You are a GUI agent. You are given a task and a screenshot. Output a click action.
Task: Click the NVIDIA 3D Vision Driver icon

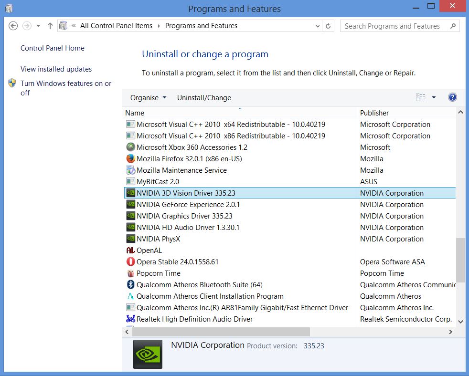click(x=130, y=193)
